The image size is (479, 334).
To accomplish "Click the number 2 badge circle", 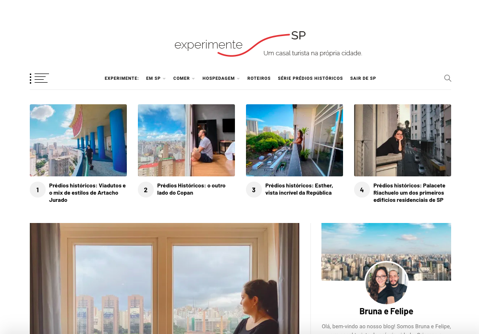I will pos(146,190).
